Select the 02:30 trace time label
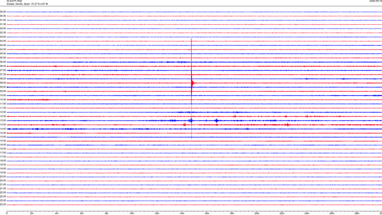This screenshot has height=215, width=382. point(3,33)
